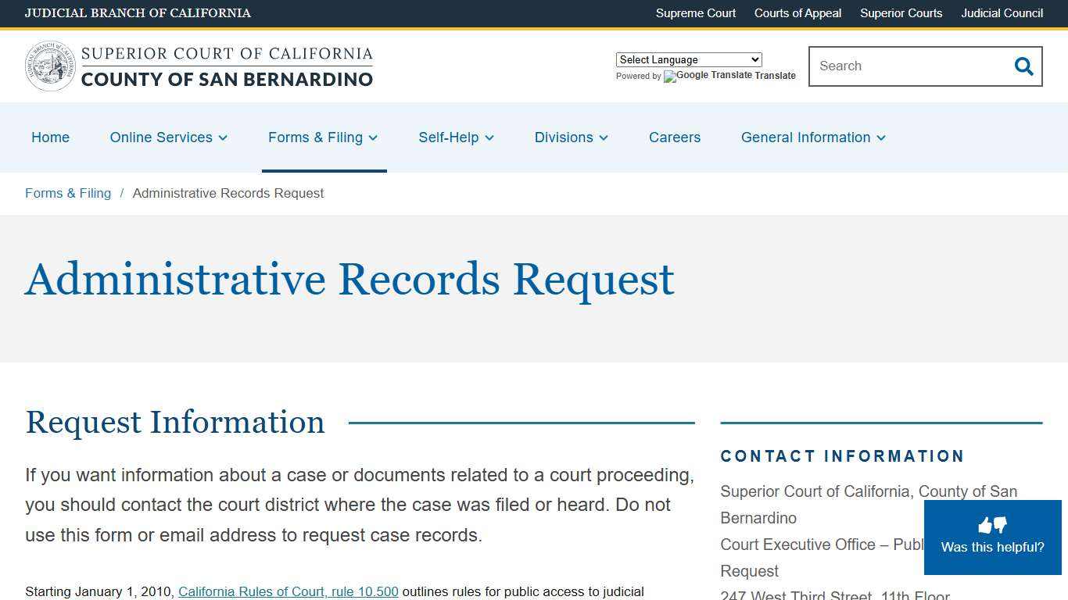This screenshot has height=600, width=1068.
Task: Click the thumbs up feedback icon
Action: pyautogui.click(x=984, y=525)
